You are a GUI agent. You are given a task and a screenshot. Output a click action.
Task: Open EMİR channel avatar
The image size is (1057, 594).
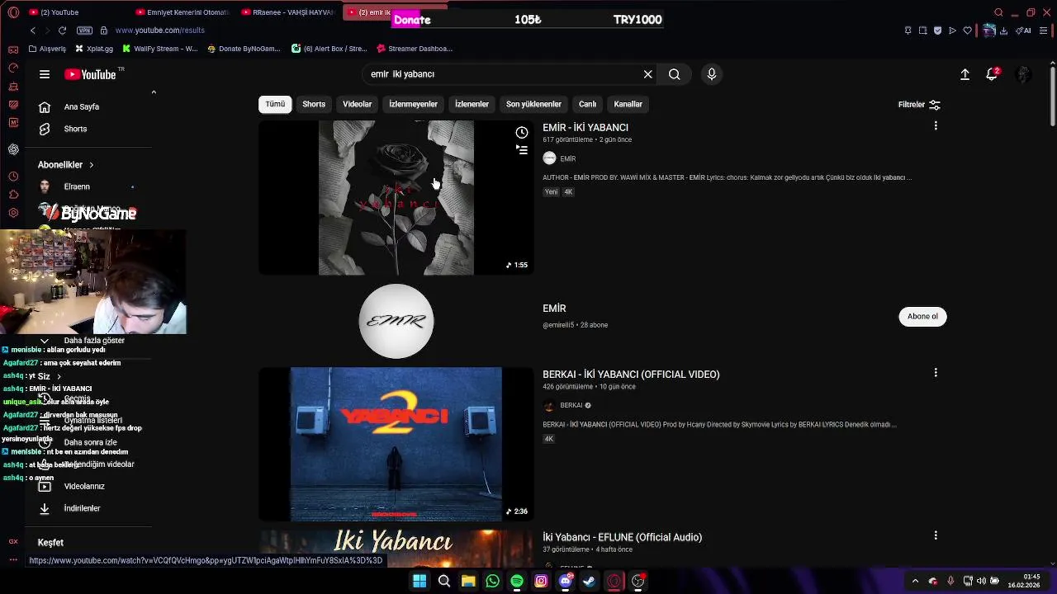pos(396,321)
